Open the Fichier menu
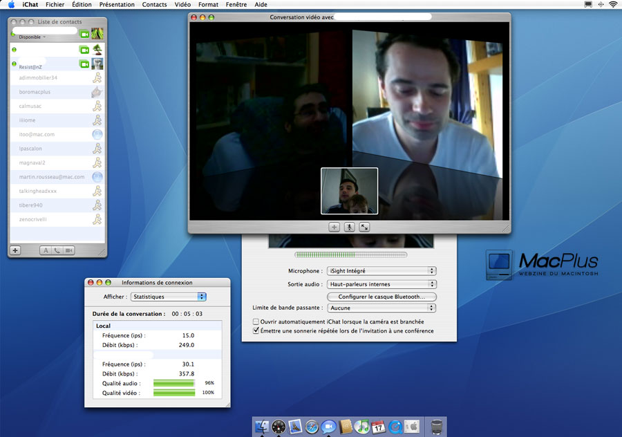622x437 pixels. click(55, 4)
